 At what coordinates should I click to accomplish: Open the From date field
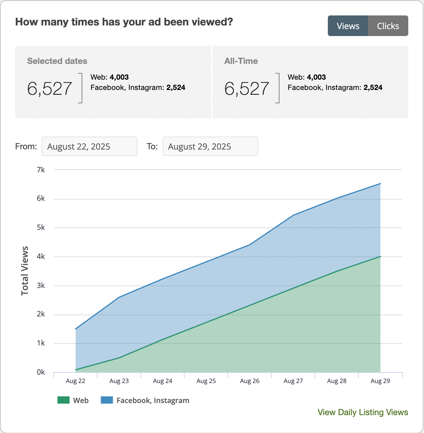click(89, 147)
